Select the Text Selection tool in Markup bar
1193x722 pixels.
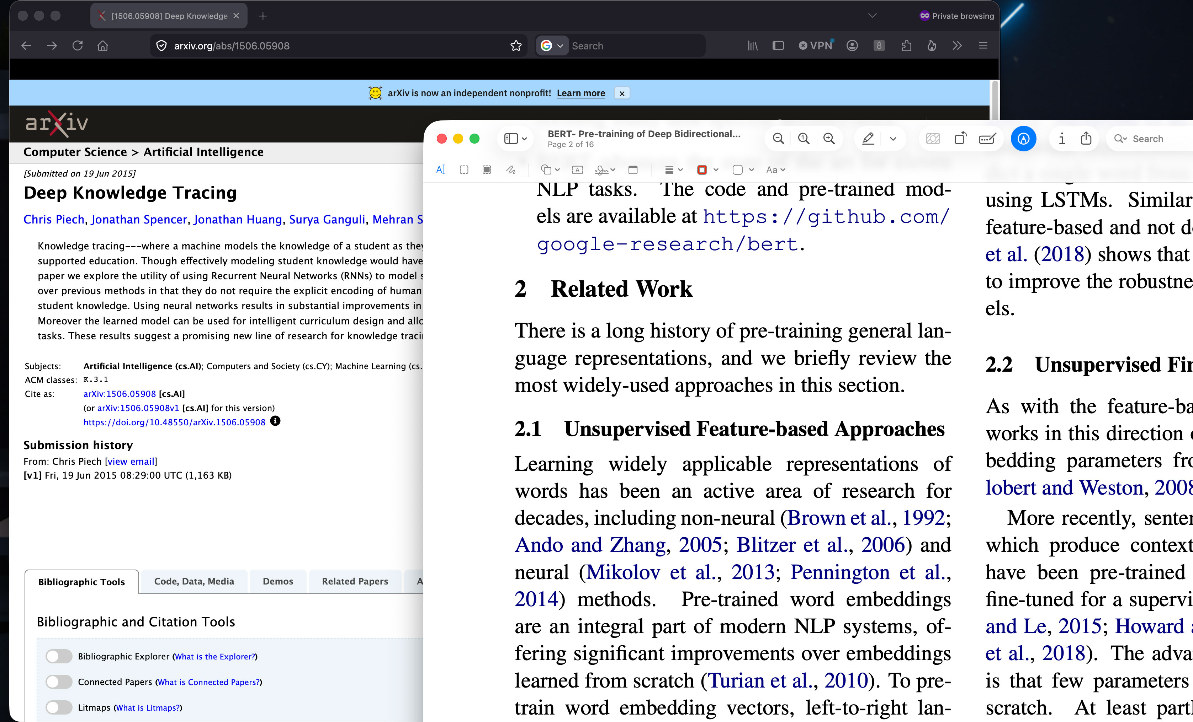[441, 170]
